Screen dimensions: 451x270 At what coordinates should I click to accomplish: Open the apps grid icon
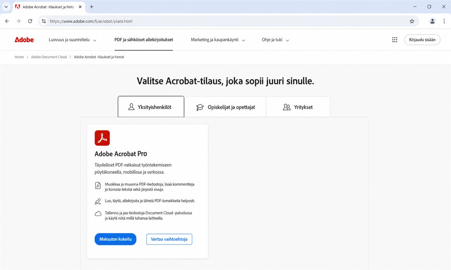[x=395, y=40]
